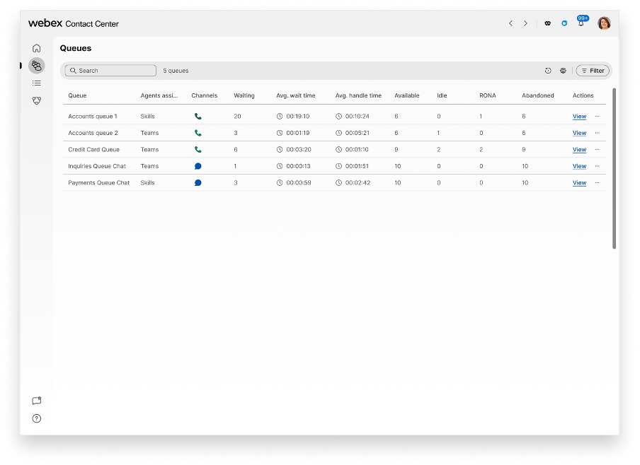This screenshot has height=465, width=640.
Task: Click the refresh timer icon beside Filter
Action: tap(548, 71)
